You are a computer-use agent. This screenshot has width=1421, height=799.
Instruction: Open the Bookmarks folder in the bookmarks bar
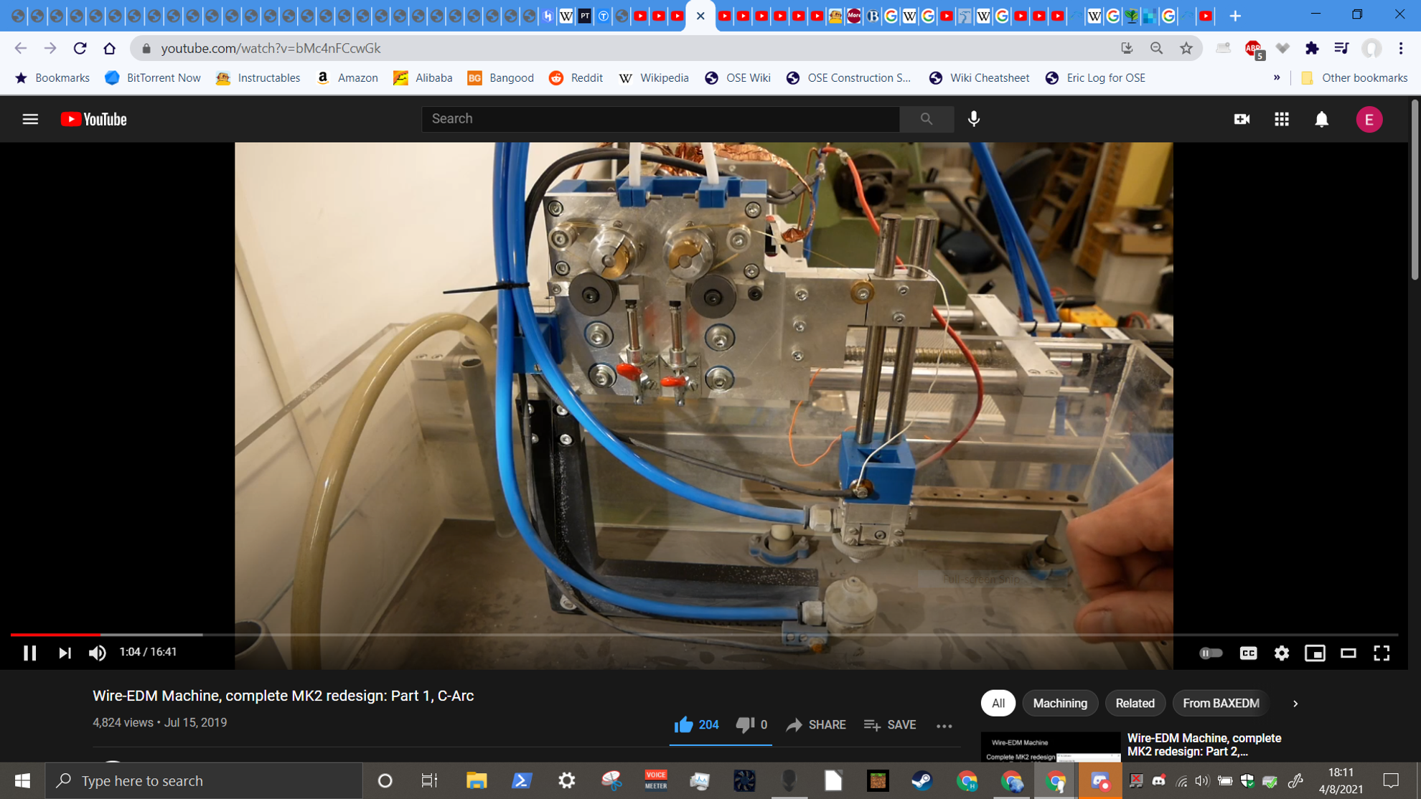click(52, 77)
